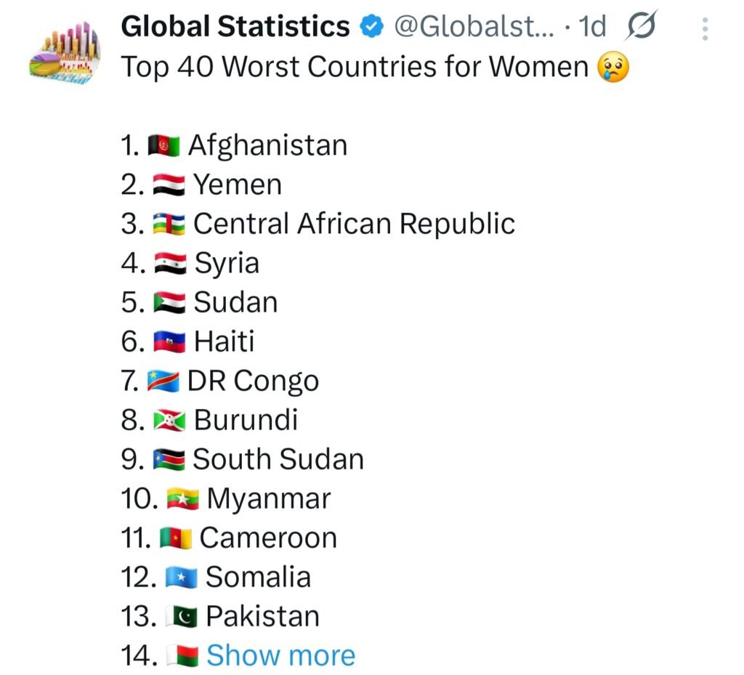Click the blue verified badge
The width and height of the screenshot is (744, 675).
372,28
